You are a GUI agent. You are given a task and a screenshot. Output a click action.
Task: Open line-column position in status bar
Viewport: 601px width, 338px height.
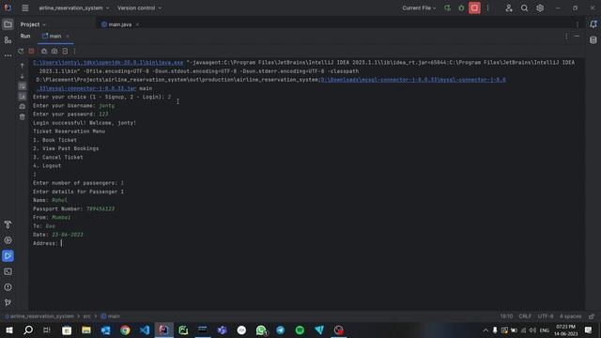506,316
